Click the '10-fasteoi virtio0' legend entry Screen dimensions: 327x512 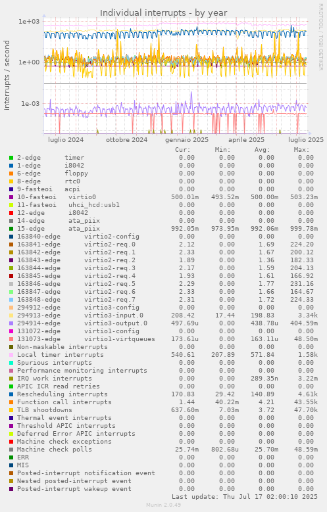pyautogui.click(x=56, y=197)
